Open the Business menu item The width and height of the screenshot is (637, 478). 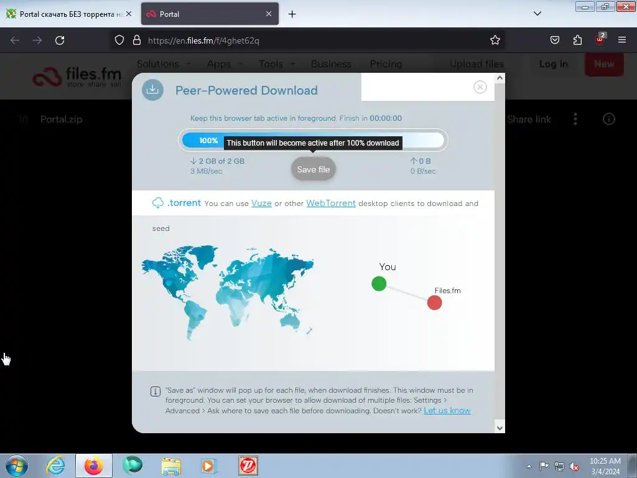pyautogui.click(x=331, y=64)
